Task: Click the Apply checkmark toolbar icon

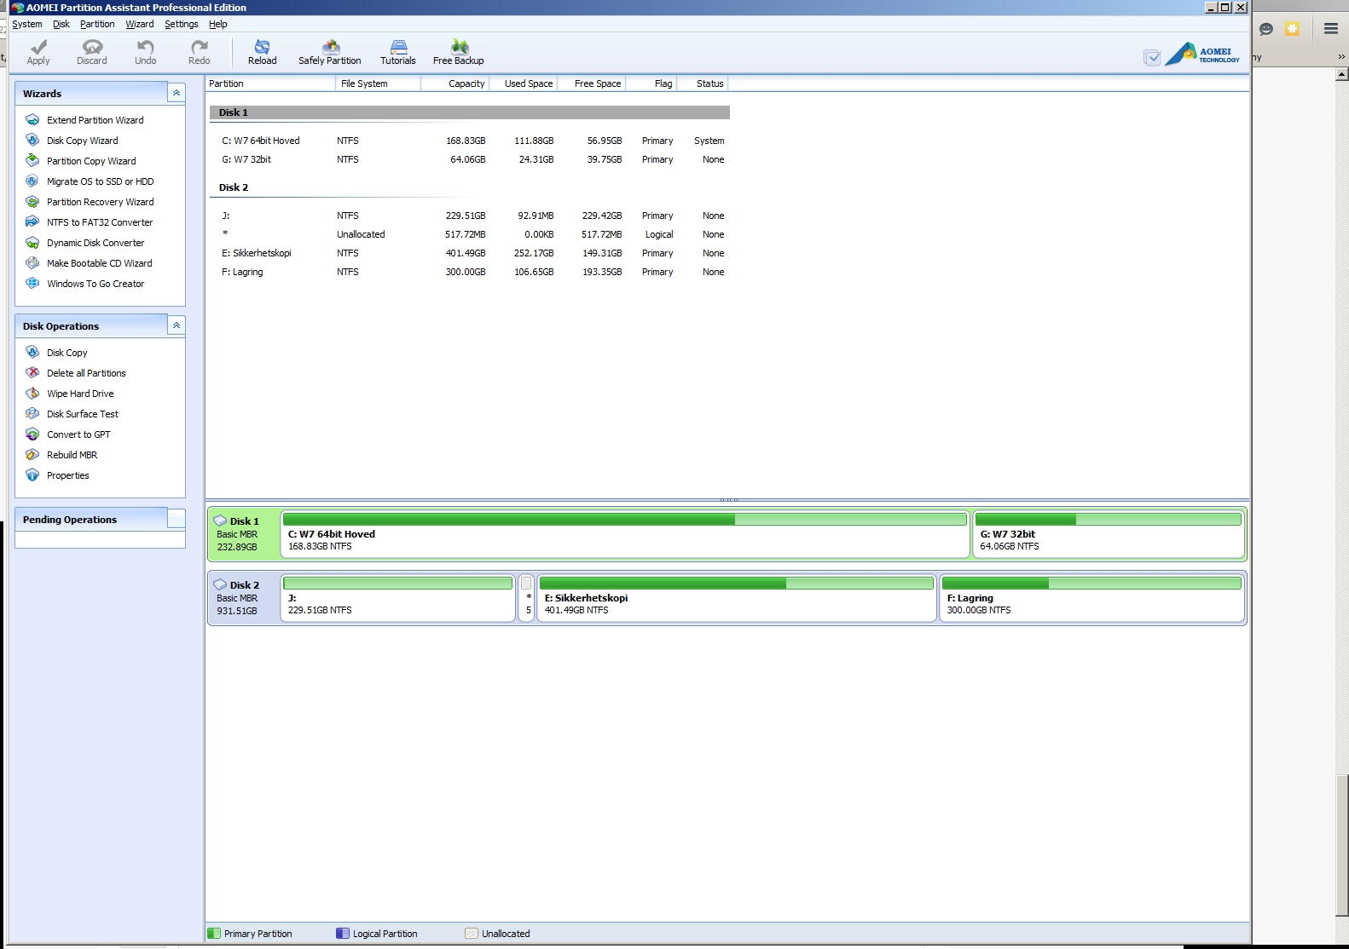Action: point(38,47)
